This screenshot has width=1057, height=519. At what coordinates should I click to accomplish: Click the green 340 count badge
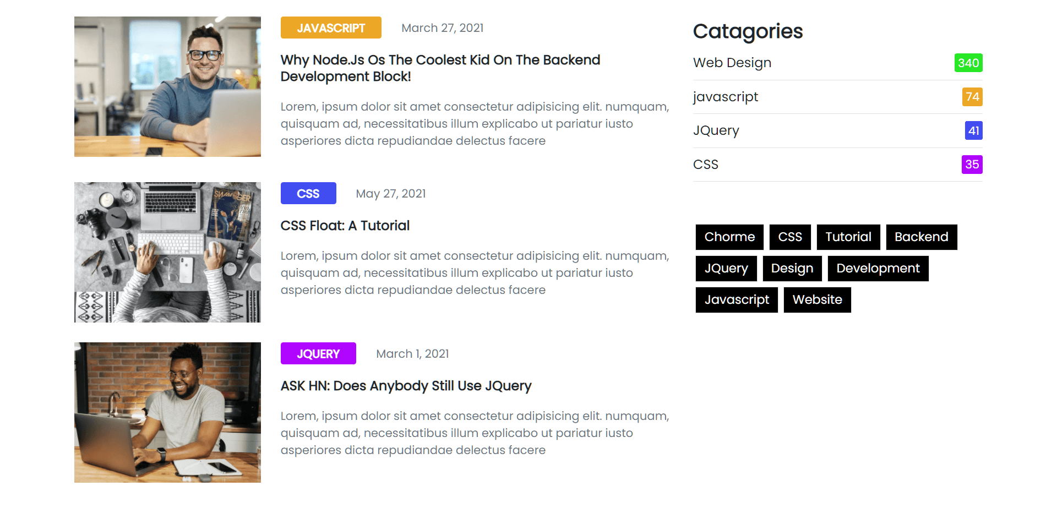[968, 63]
